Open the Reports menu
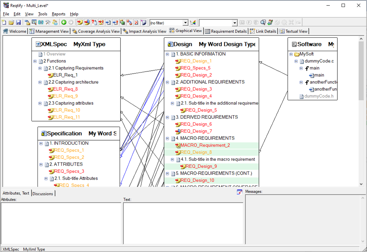367x252 pixels. click(x=58, y=14)
